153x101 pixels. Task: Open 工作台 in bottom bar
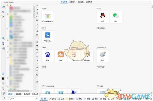click(53, 99)
